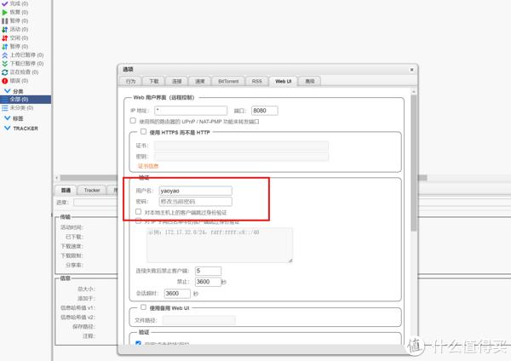511x361 pixels.
Task: Click the port field showing 8080
Action: click(x=265, y=111)
